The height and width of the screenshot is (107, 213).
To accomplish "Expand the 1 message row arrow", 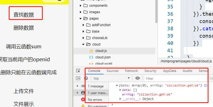I will pyautogui.click(x=78, y=86).
